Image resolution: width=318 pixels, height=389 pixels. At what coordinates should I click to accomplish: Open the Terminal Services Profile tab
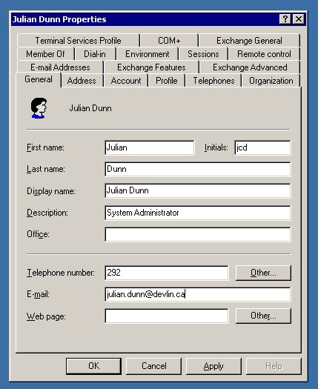[x=78, y=41]
